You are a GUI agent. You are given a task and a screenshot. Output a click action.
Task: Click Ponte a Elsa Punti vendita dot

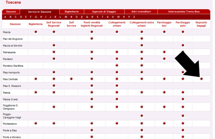(92, 130)
